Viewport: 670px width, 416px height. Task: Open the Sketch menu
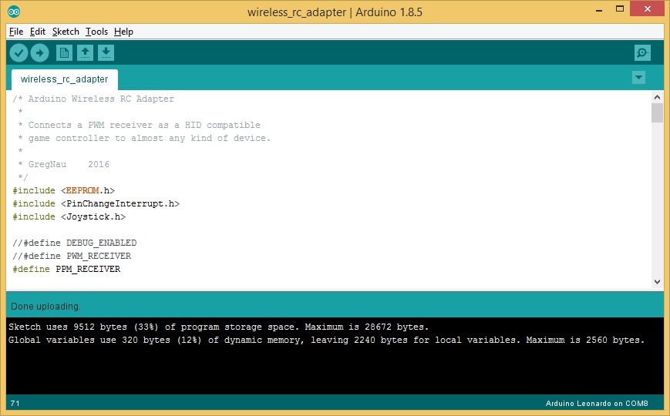[x=66, y=32]
